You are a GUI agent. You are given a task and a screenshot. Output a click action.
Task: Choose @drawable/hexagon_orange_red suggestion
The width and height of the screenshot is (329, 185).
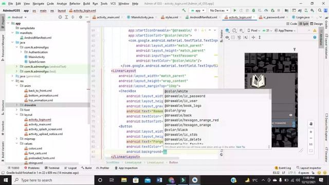(x=217, y=120)
